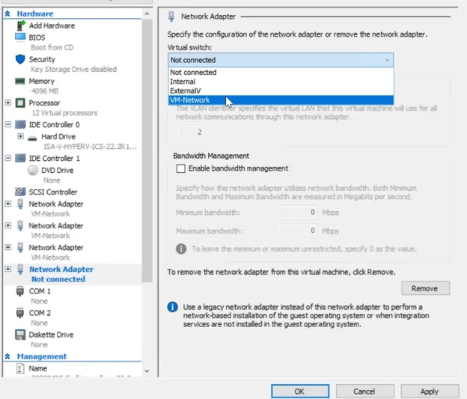
Task: Collapse the Hardware section chevron
Action: 7,13
